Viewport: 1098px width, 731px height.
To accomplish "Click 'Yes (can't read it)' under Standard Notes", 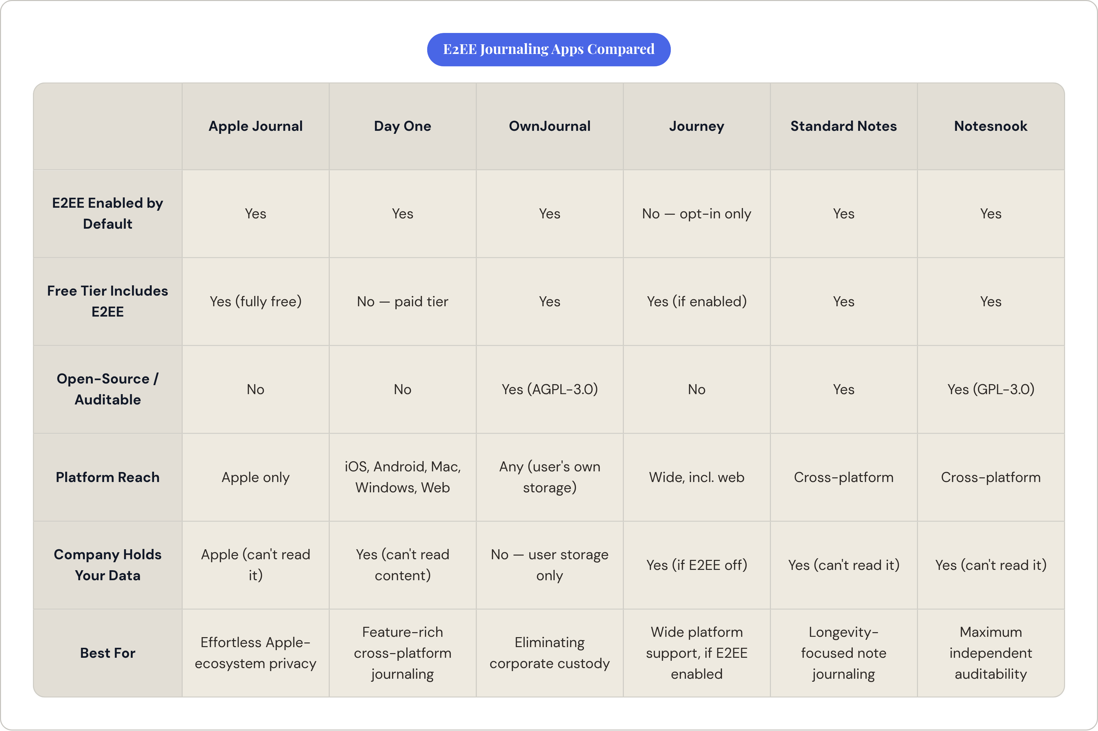I will click(x=844, y=565).
